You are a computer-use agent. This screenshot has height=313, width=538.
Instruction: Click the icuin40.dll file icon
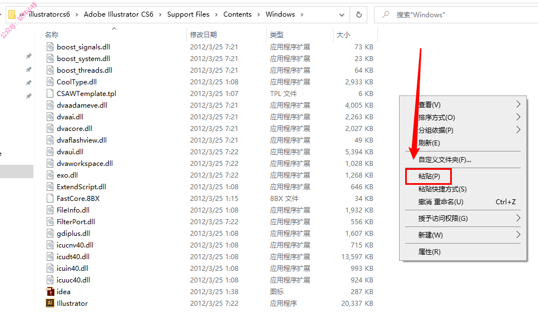click(50, 268)
